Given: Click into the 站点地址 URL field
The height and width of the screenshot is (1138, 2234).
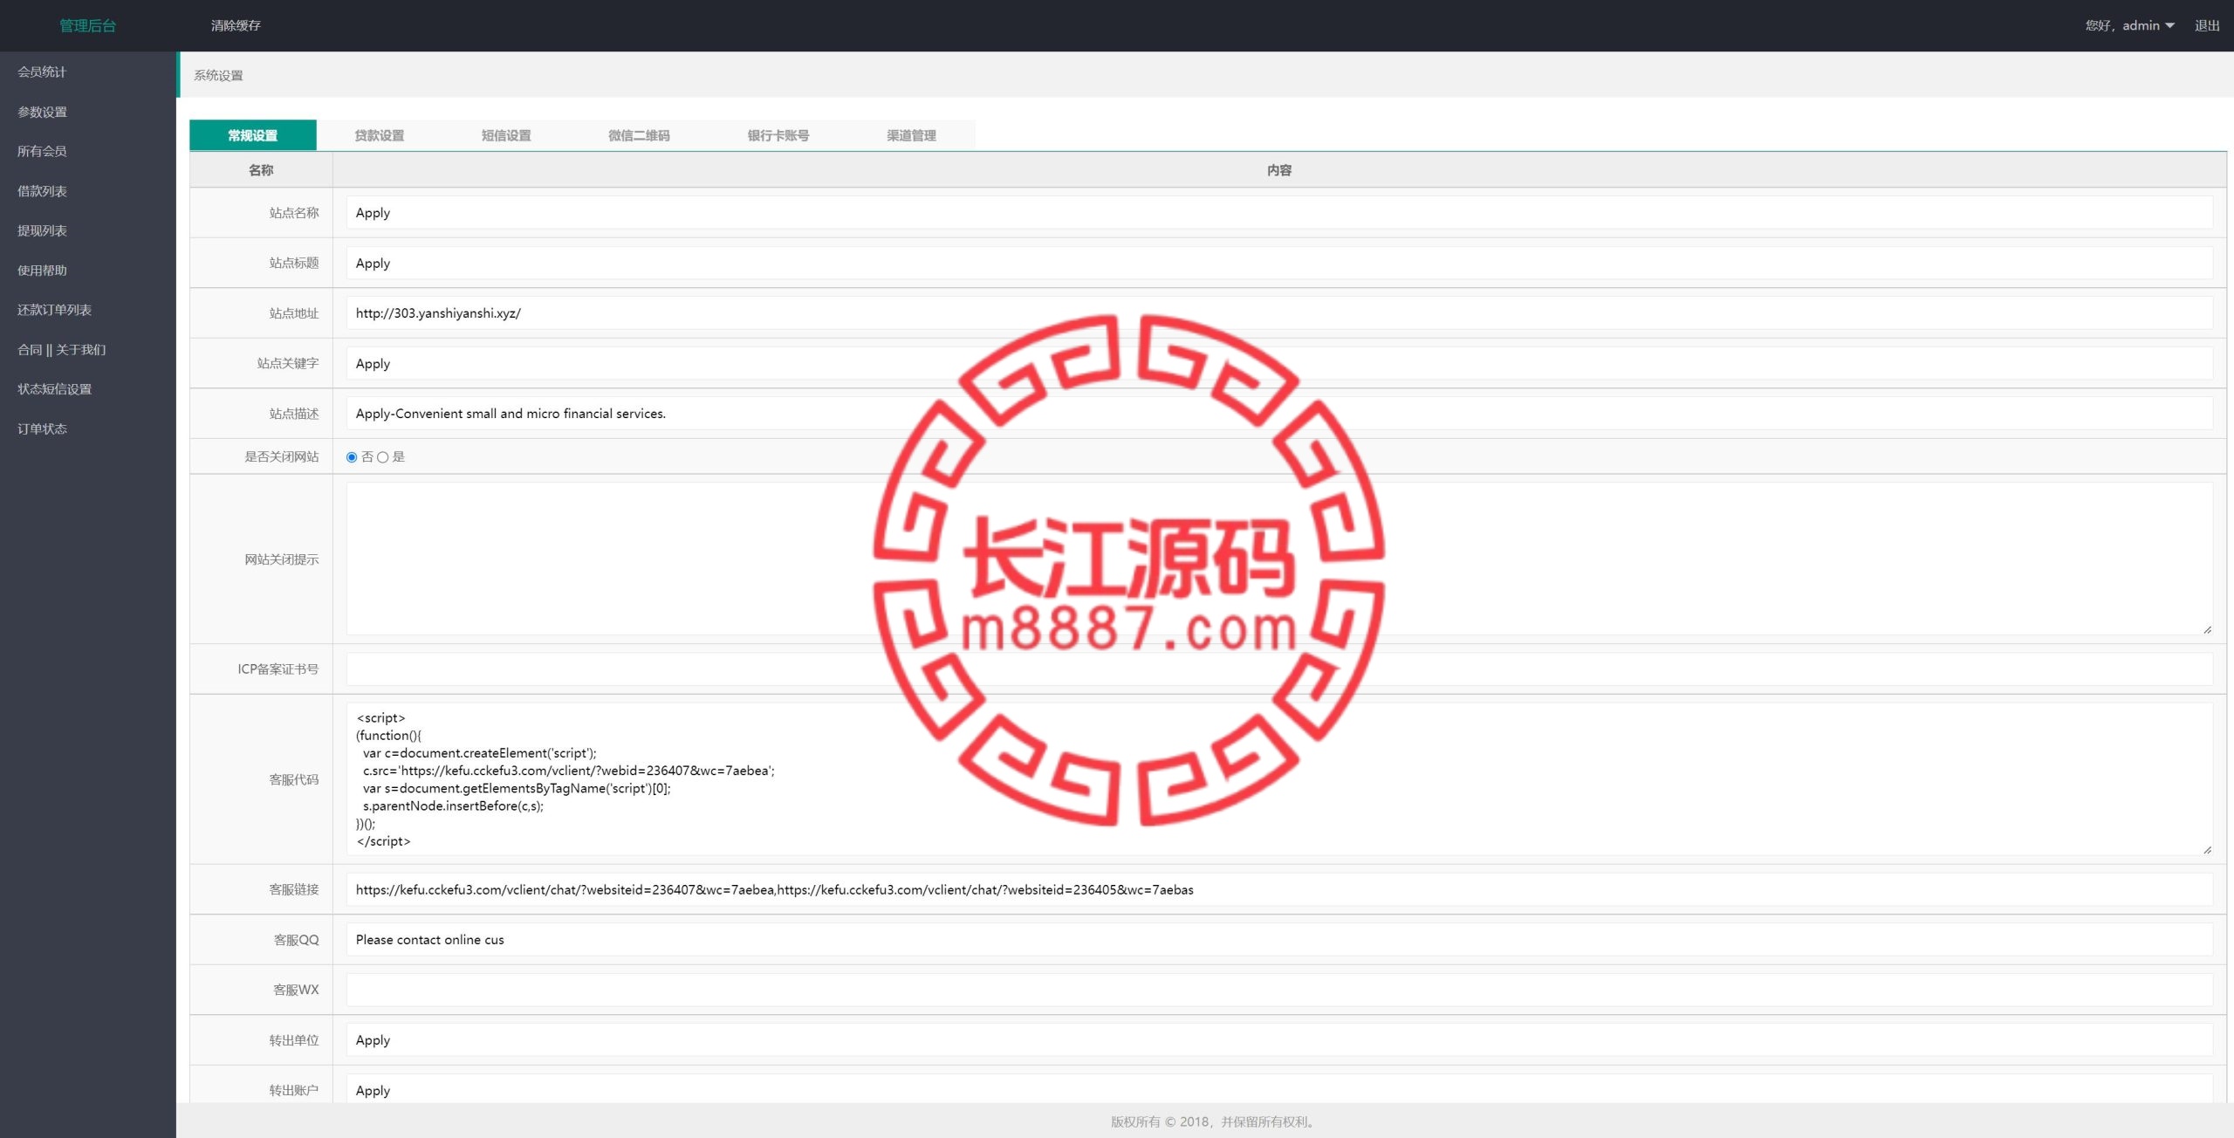Looking at the screenshot, I should pos(1279,313).
